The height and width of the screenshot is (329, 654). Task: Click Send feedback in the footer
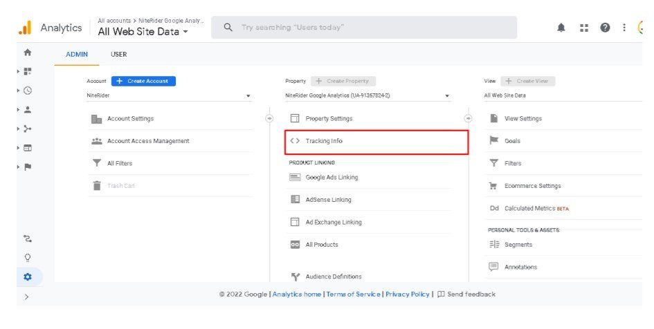pos(466,294)
